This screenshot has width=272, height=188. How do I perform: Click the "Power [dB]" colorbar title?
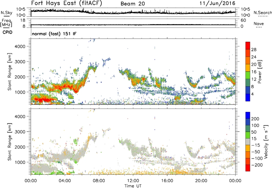260,72
